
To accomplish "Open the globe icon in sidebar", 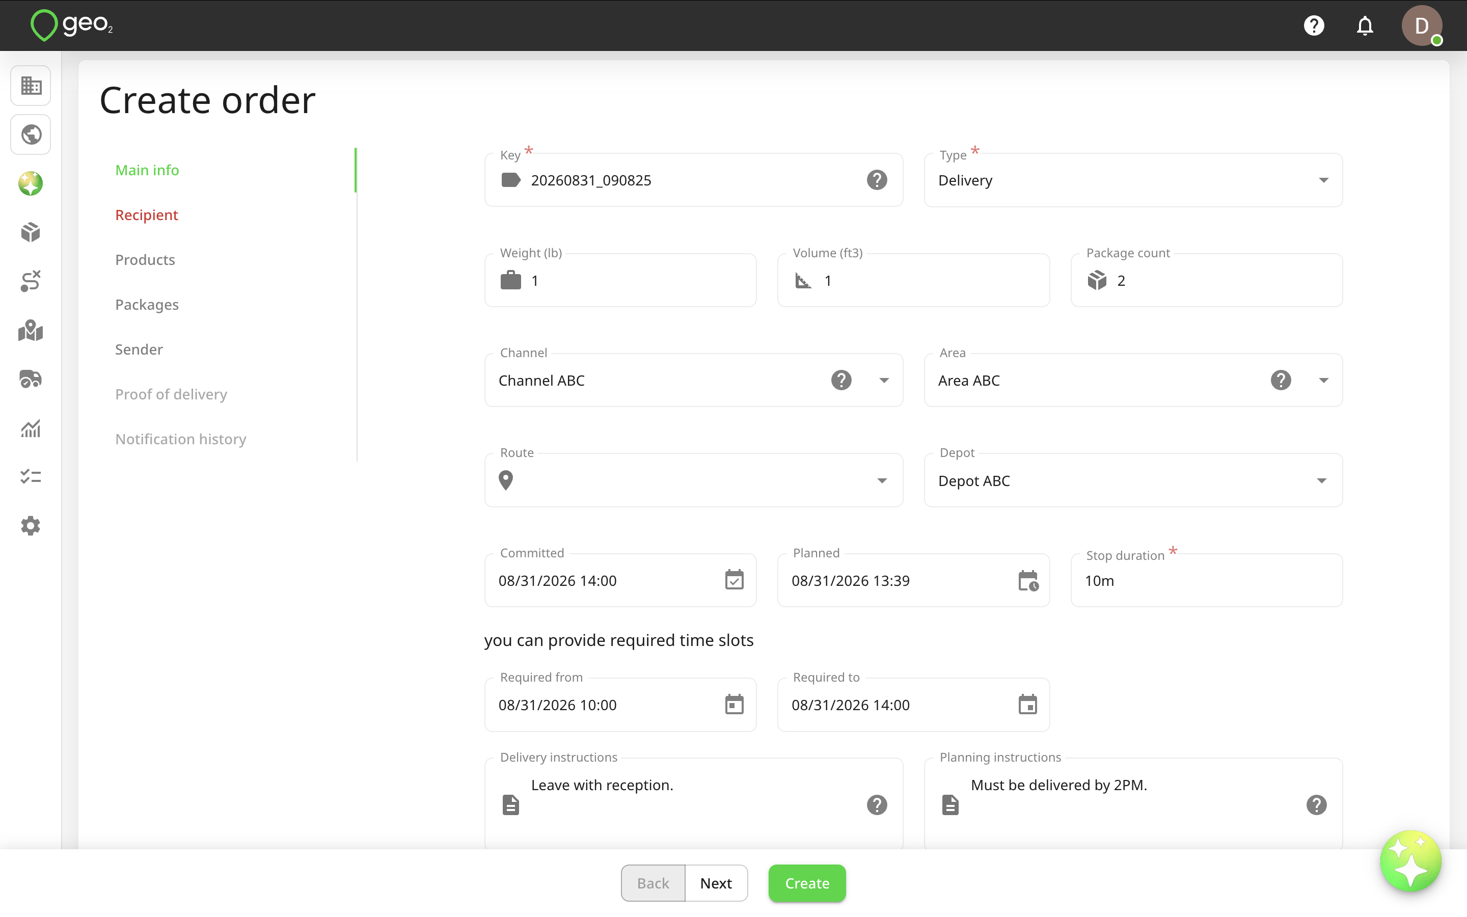I will coord(31,134).
